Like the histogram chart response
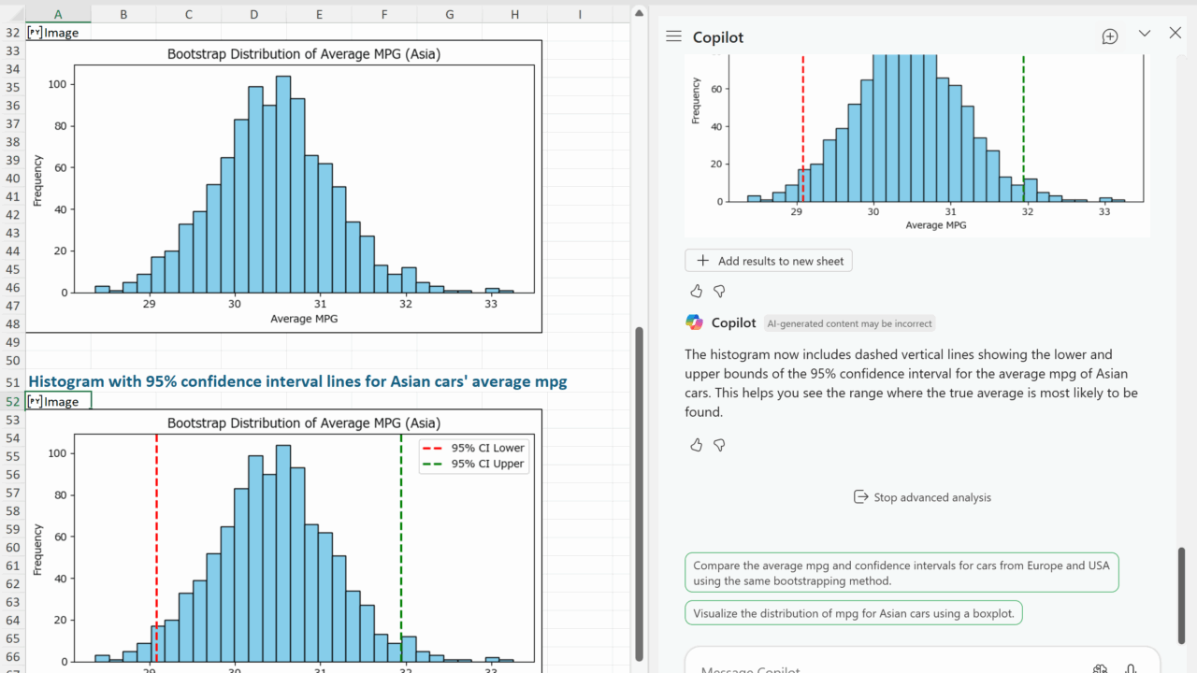 pyautogui.click(x=696, y=292)
